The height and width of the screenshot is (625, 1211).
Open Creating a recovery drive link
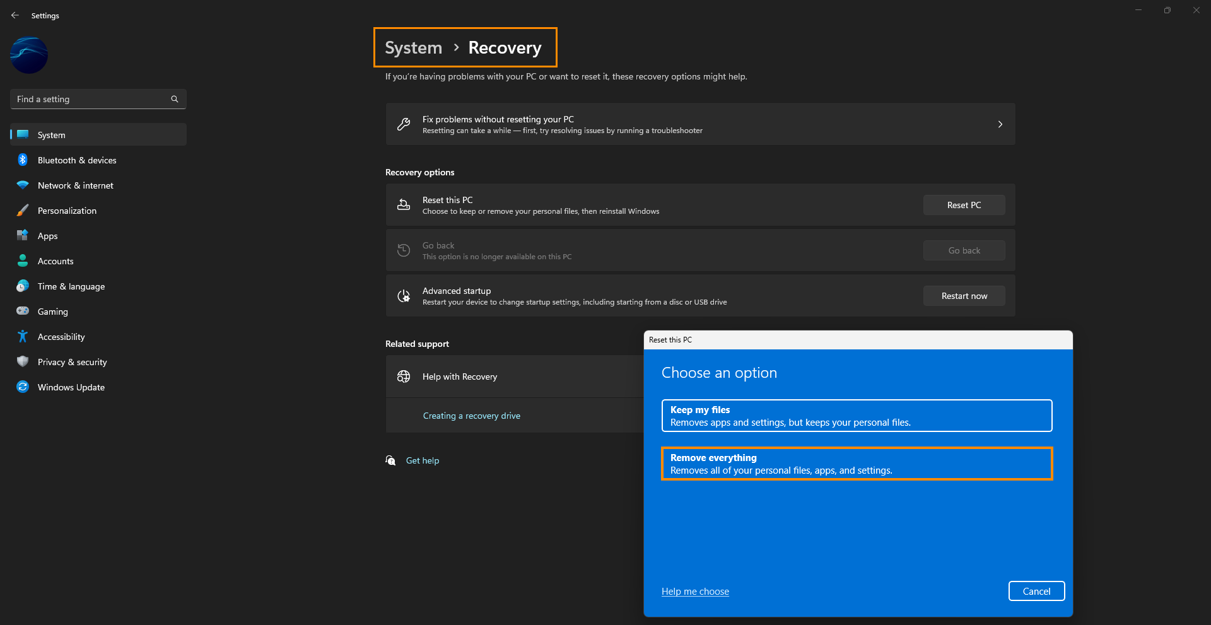click(x=471, y=416)
